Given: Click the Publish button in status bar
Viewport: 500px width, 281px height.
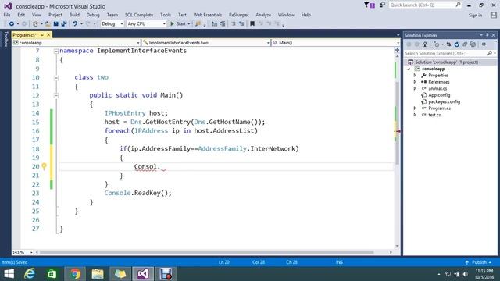Looking at the screenshot, I should coord(478,262).
